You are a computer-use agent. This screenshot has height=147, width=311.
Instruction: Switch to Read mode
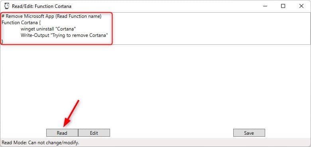click(x=62, y=133)
